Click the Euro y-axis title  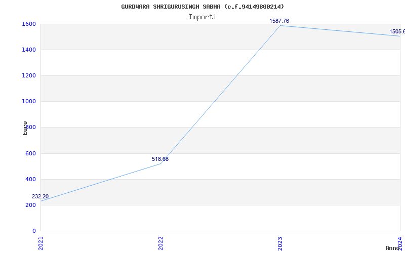(x=25, y=129)
